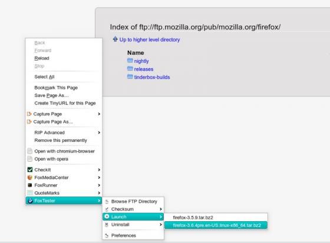
Task: Open Up to higher level directory link
Action: 150,40
